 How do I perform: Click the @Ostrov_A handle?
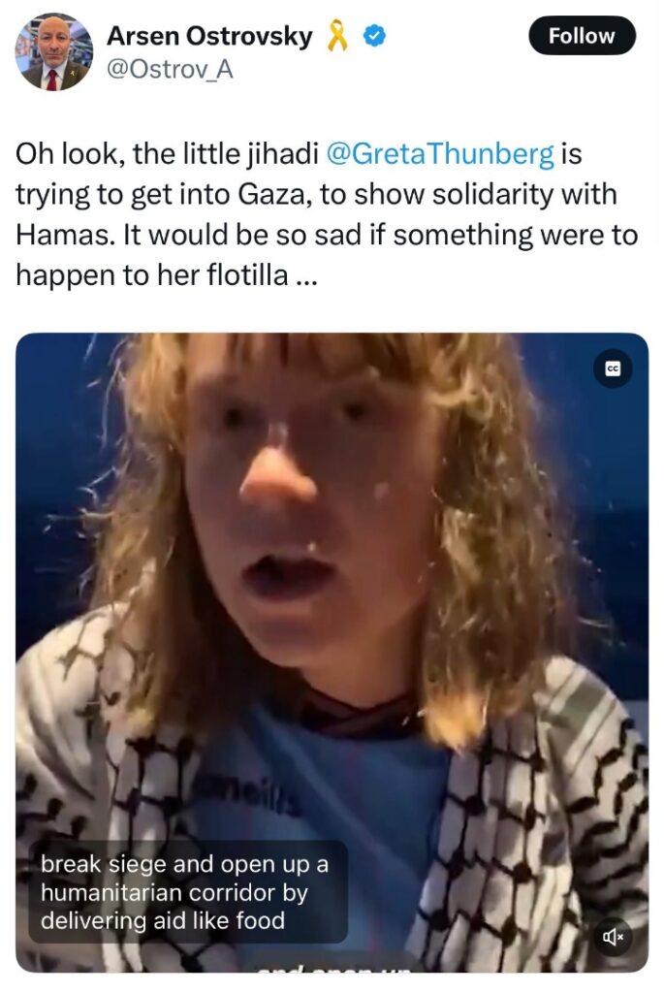(x=170, y=69)
